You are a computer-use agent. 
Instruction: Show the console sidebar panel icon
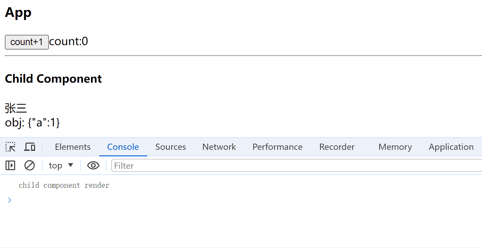point(10,166)
